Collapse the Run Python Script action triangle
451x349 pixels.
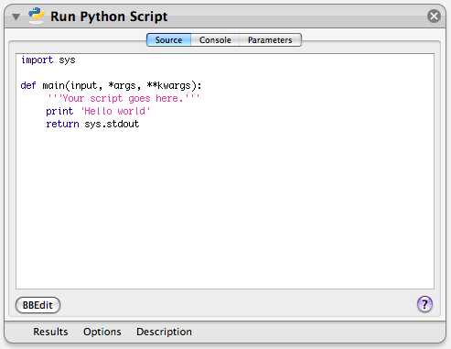[x=16, y=16]
